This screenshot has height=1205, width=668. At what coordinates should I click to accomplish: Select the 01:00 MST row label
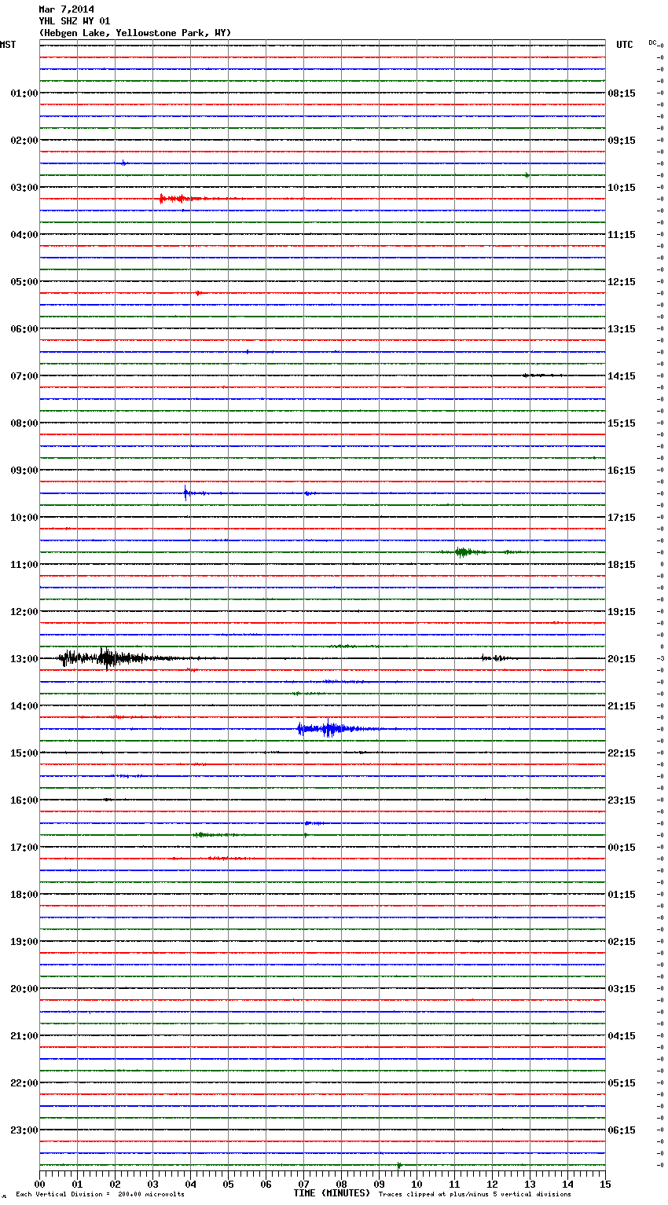(24, 93)
